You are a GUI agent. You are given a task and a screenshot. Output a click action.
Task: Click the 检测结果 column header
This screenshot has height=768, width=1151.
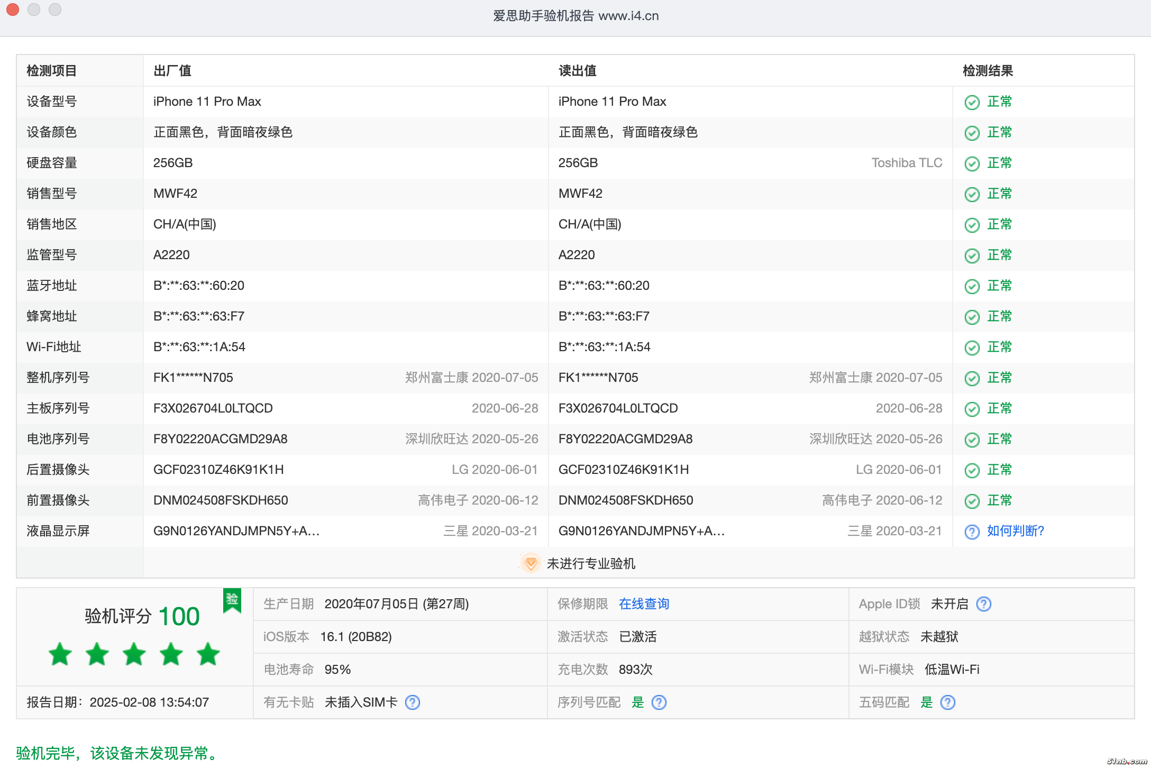point(987,71)
